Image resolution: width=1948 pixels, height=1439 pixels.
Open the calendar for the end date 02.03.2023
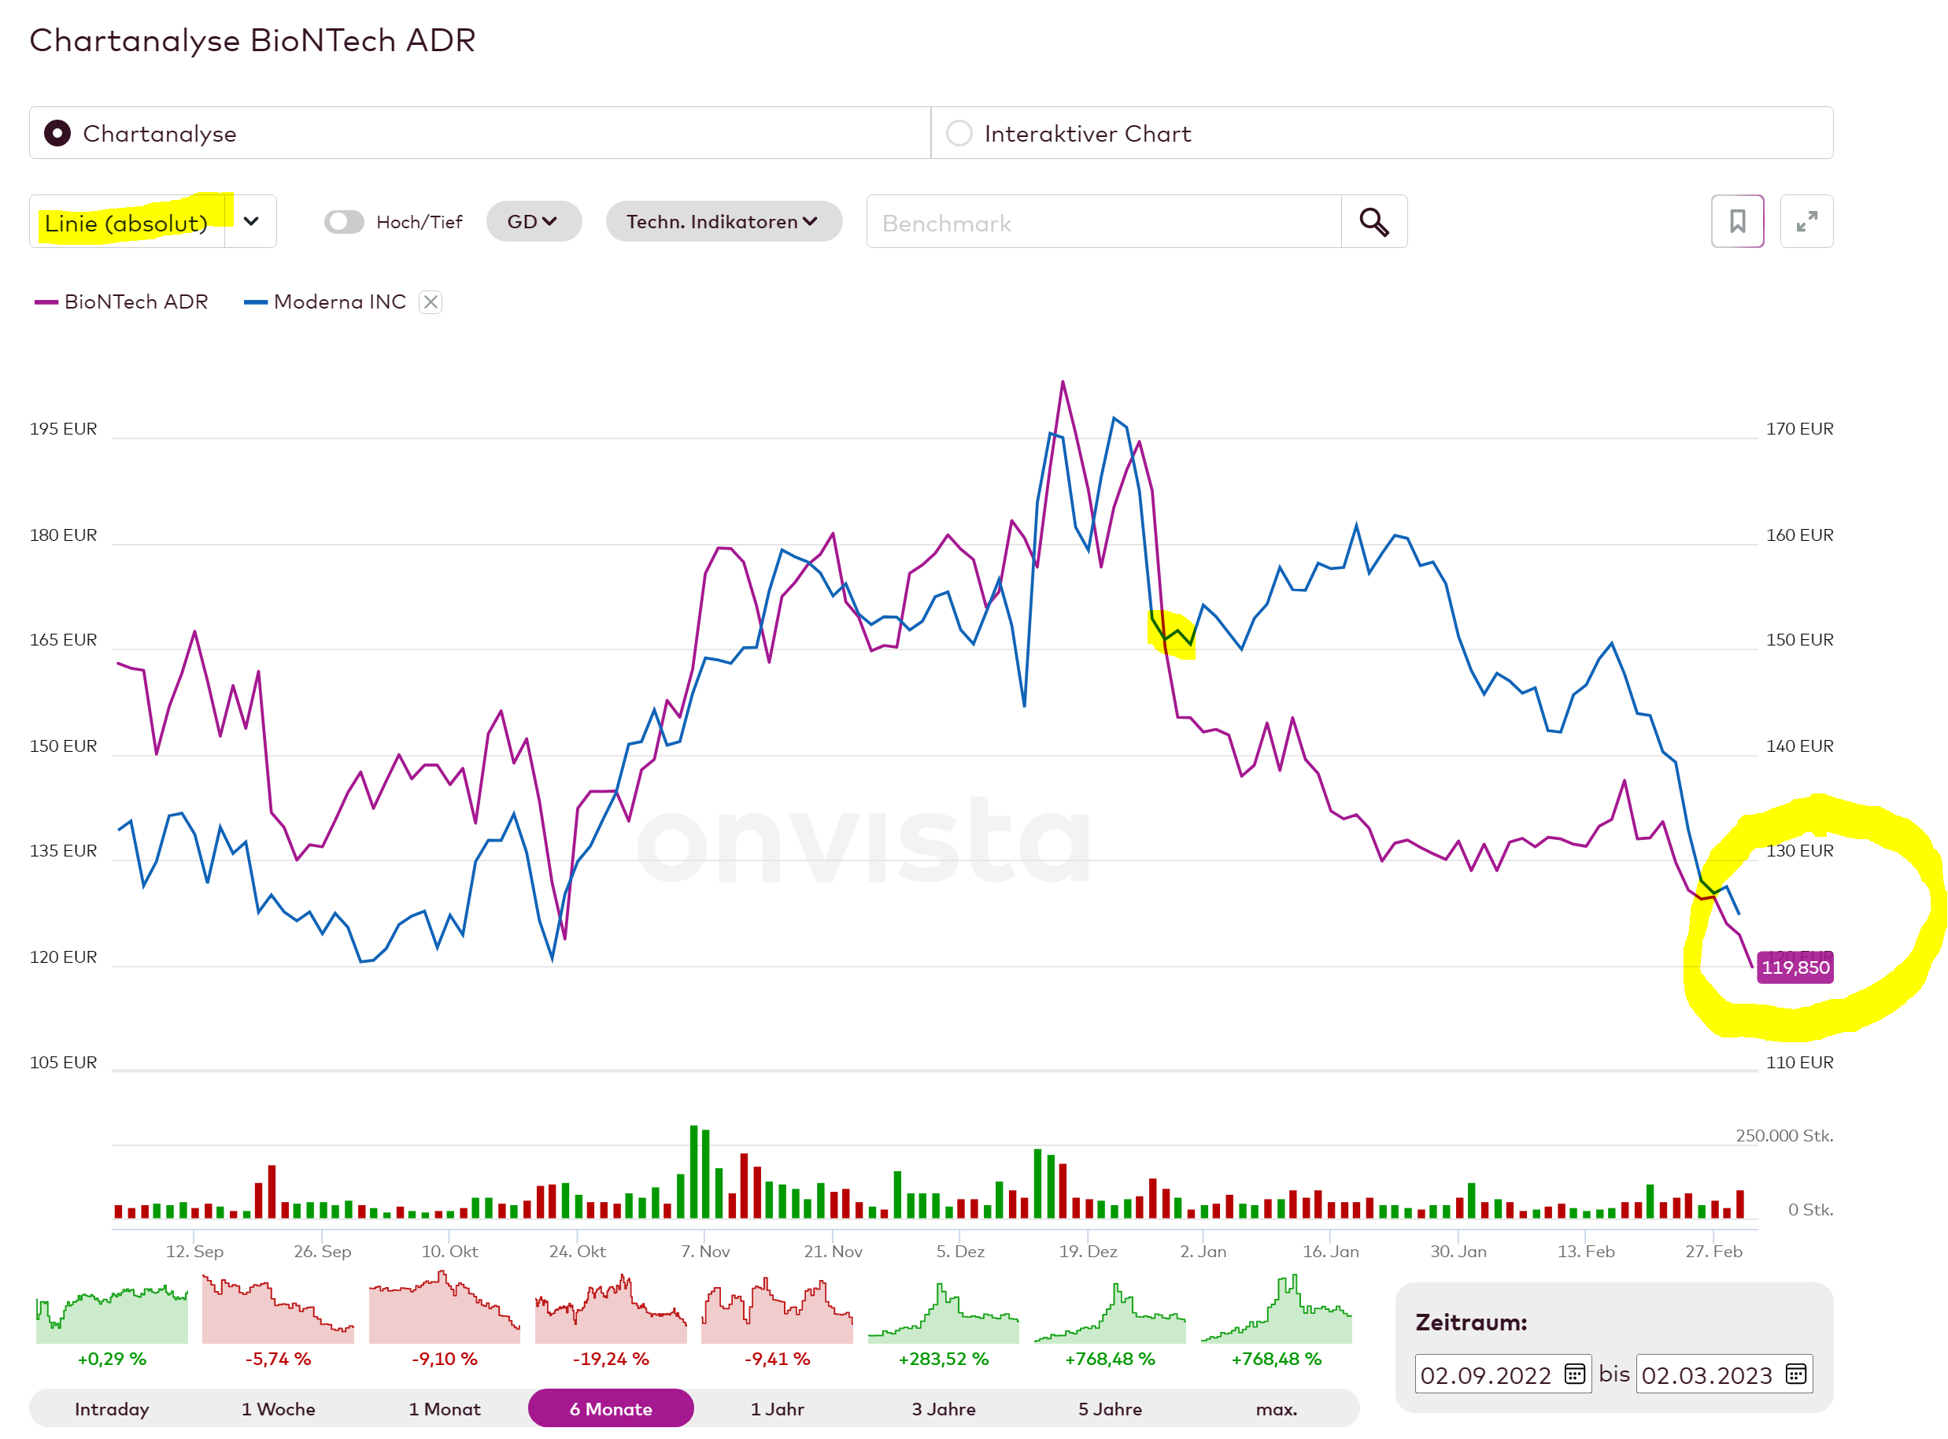(1795, 1375)
